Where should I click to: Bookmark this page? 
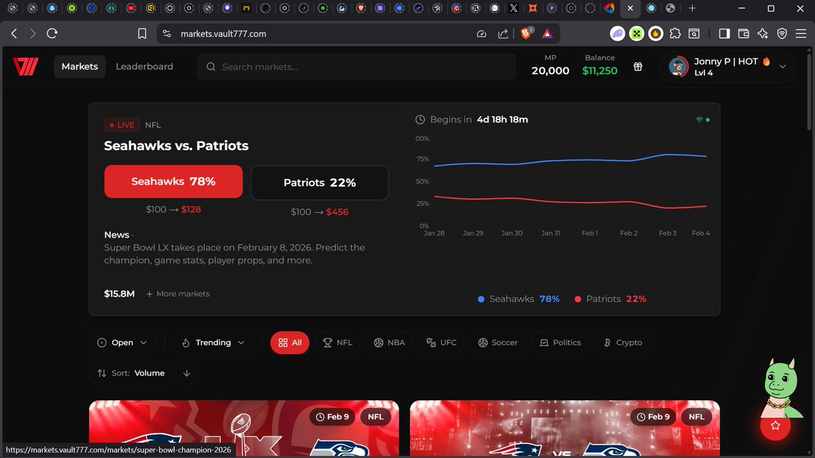point(142,33)
